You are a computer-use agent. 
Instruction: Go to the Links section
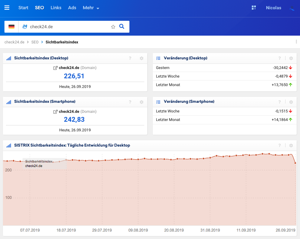pos(56,8)
